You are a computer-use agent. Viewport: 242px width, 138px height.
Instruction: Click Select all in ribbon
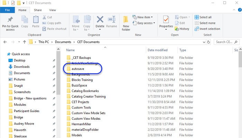(x=203, y=17)
